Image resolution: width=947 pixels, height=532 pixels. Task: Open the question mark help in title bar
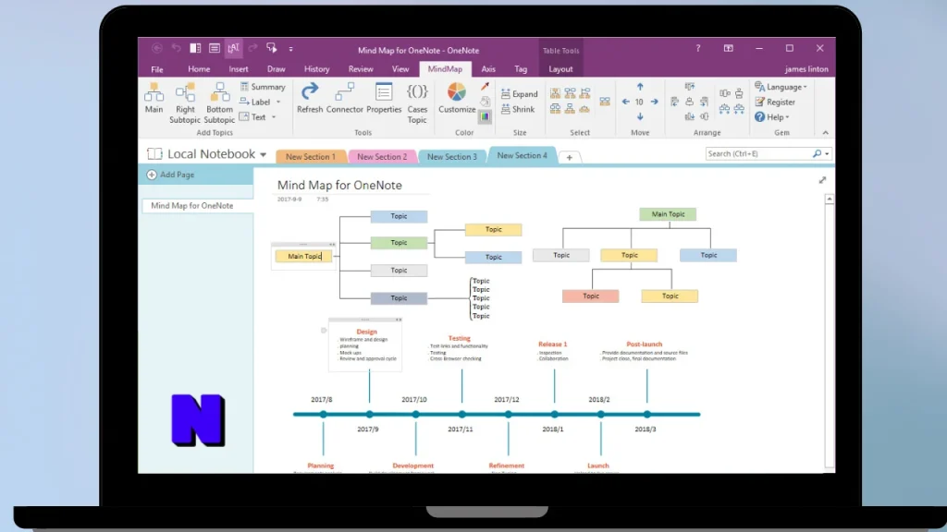click(x=698, y=48)
